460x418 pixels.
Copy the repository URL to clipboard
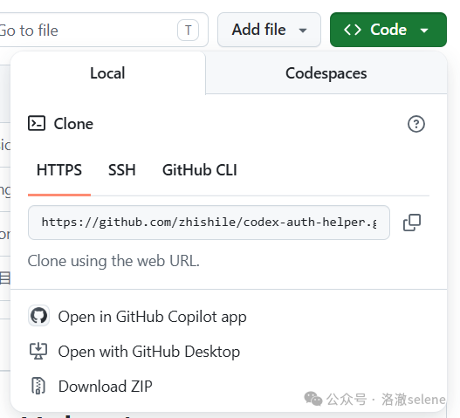(x=412, y=223)
